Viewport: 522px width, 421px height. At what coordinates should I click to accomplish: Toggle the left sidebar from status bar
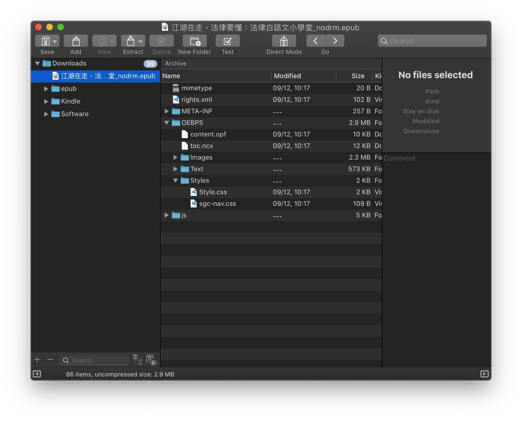(x=37, y=374)
